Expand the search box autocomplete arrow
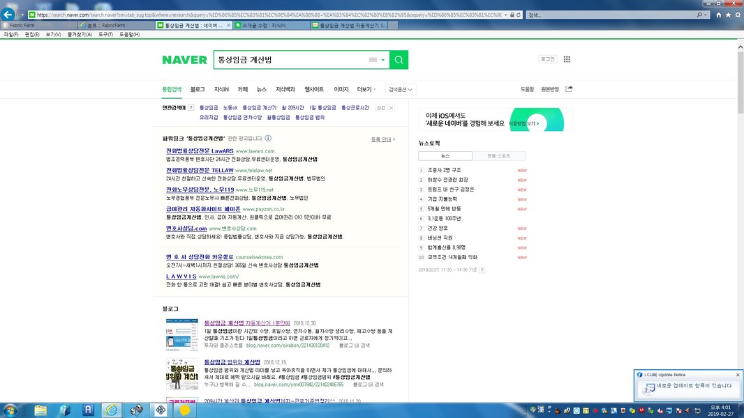Viewport: 744px width, 418px height. coord(383,60)
